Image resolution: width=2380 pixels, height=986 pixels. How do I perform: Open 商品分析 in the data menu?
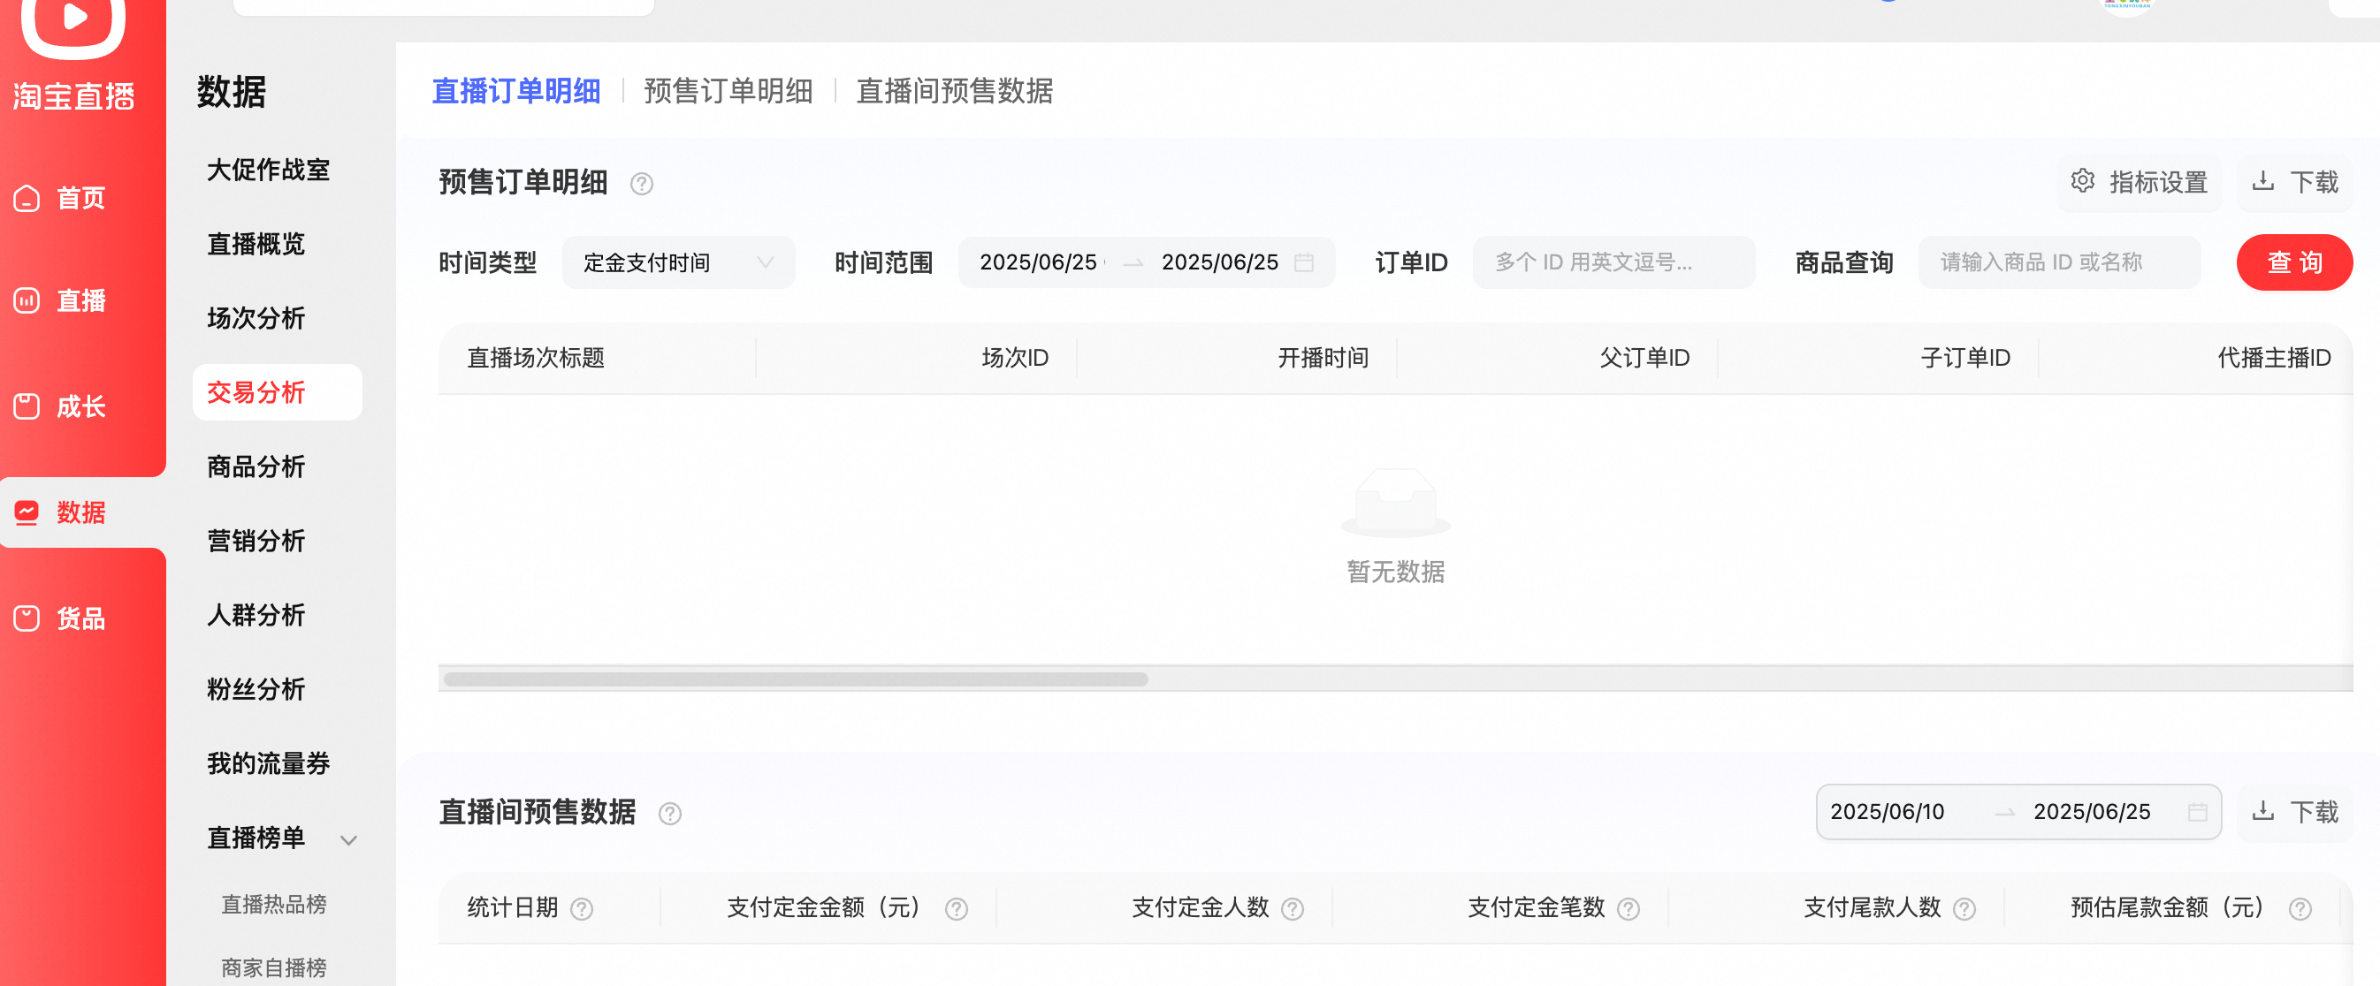click(256, 466)
